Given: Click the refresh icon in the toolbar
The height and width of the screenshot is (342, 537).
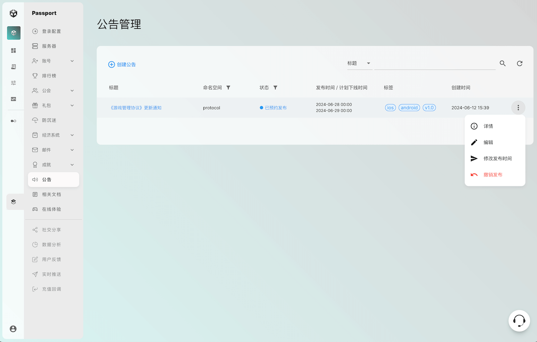Looking at the screenshot, I should pos(519,63).
